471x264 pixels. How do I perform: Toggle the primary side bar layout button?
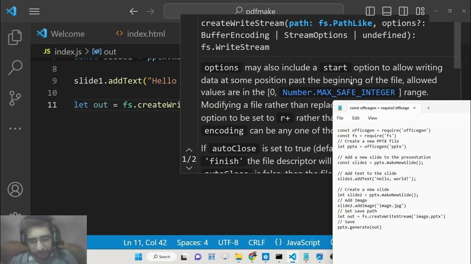click(x=370, y=11)
